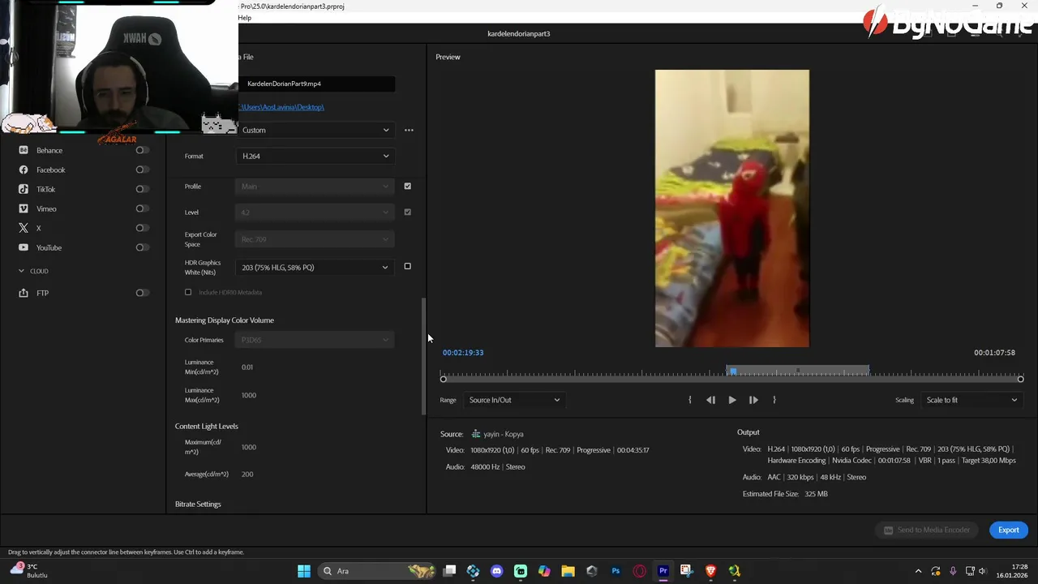Open the Custom preset dropdown
1038x584 pixels.
315,130
